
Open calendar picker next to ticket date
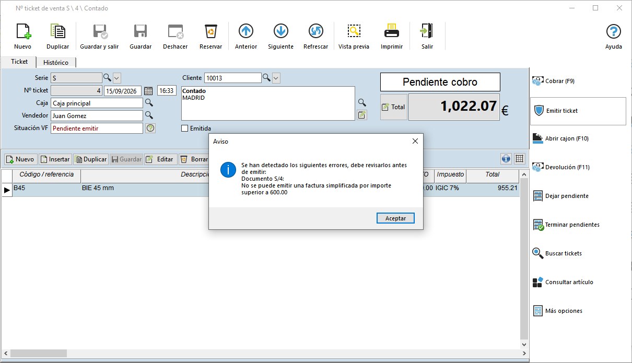pos(148,90)
